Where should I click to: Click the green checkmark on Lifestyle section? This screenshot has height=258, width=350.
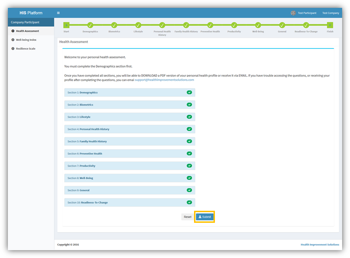[189, 117]
